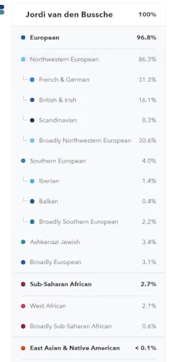171x362 pixels.
Task: Select Broadly Sub-Saharan African row
Action: pyautogui.click(x=89, y=326)
